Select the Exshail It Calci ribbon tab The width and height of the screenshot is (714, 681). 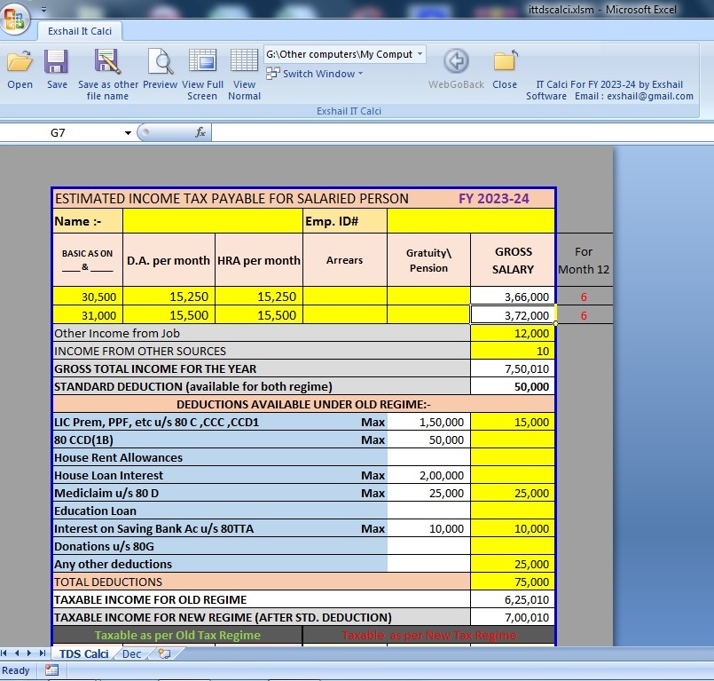80,31
